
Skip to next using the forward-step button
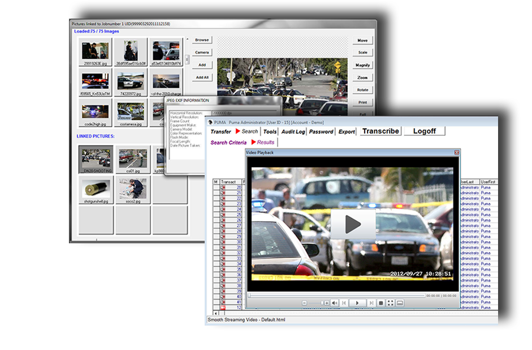371,303
